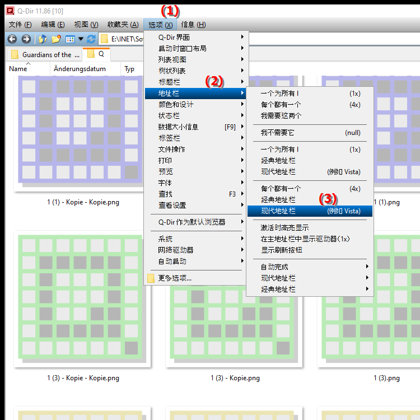Open 文件操作 submenu entry
Screen dimensions: 420x420
(x=196, y=149)
